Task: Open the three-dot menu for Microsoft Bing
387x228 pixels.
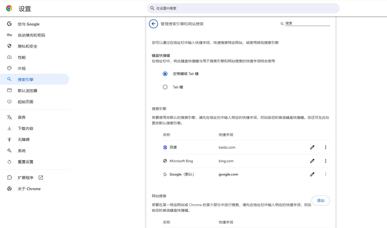Action: [326, 161]
